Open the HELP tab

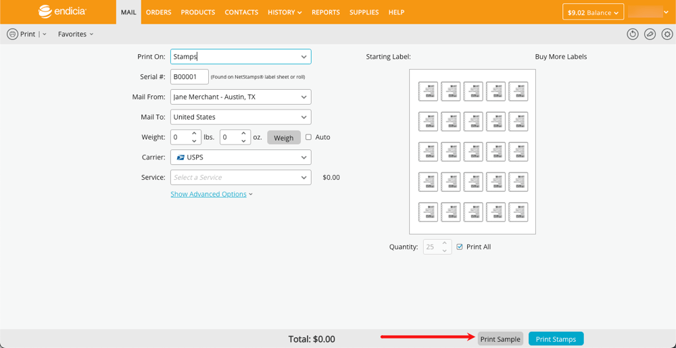click(x=396, y=12)
